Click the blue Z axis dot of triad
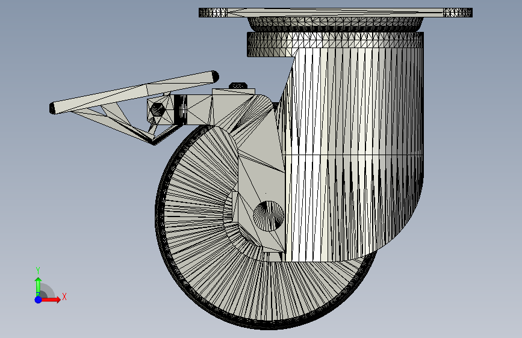Screen dimensions: 522x338 (39, 300)
